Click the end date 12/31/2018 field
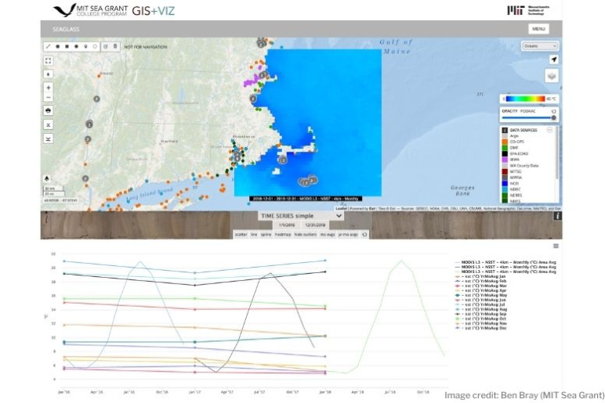This screenshot has height=403, width=605. [x=315, y=225]
